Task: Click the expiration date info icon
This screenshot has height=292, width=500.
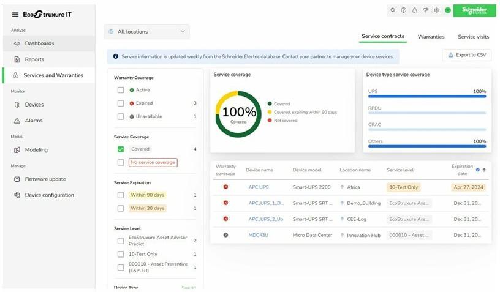Action: click(x=478, y=170)
